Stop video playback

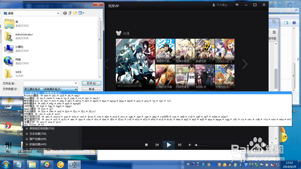point(147,145)
